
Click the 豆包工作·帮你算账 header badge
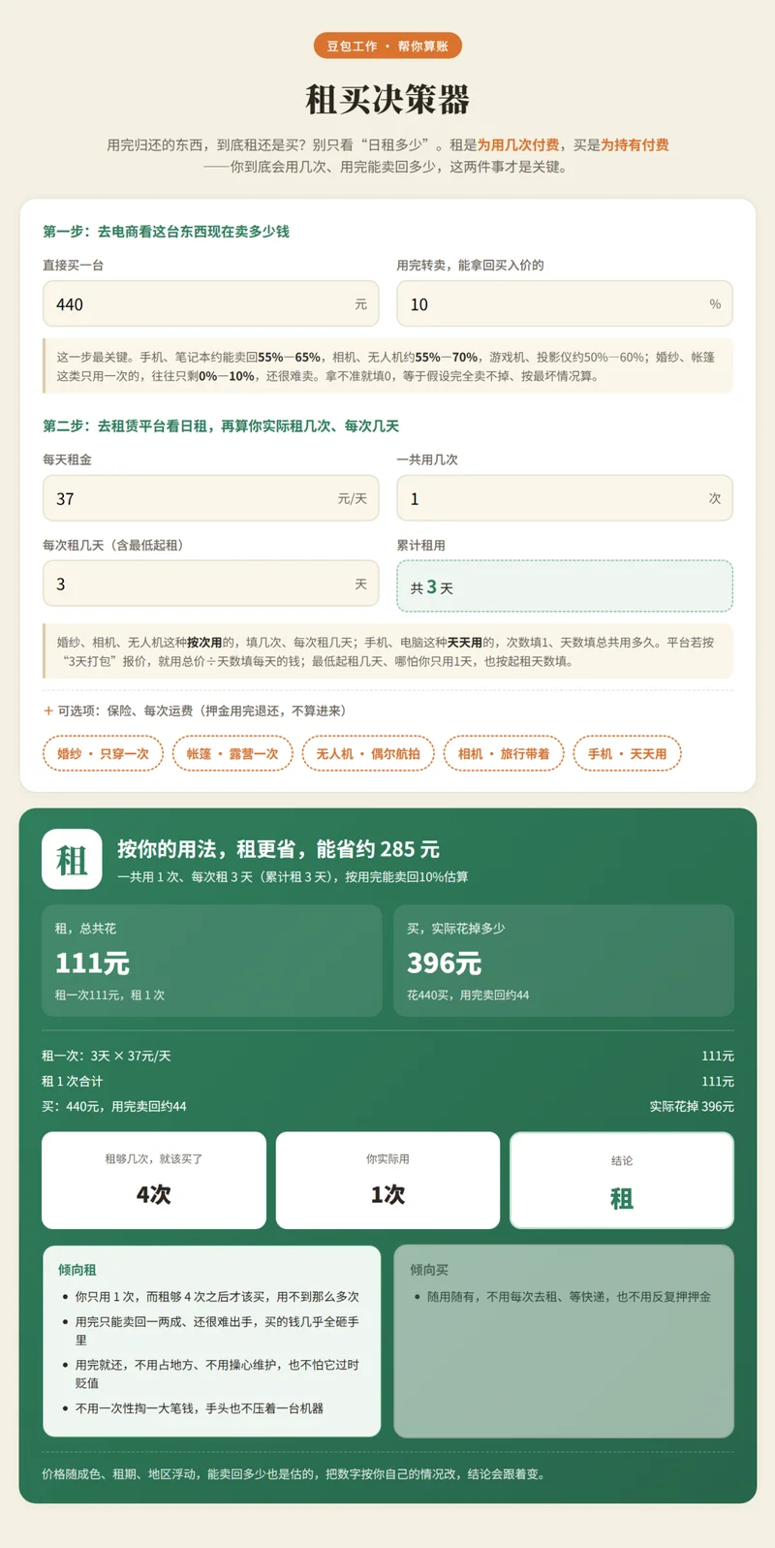[x=387, y=46]
